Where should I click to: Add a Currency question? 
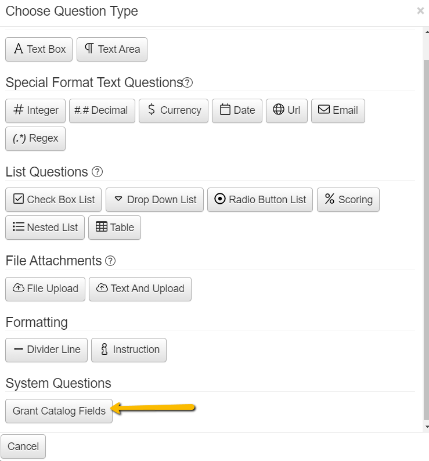[x=173, y=110]
